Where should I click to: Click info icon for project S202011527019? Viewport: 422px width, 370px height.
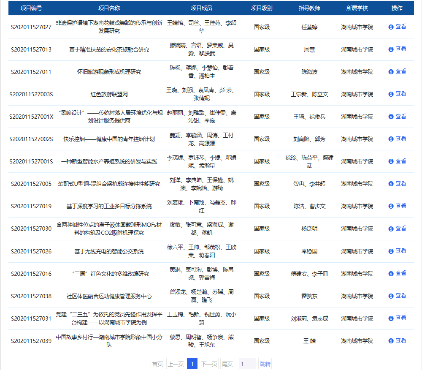(x=391, y=206)
